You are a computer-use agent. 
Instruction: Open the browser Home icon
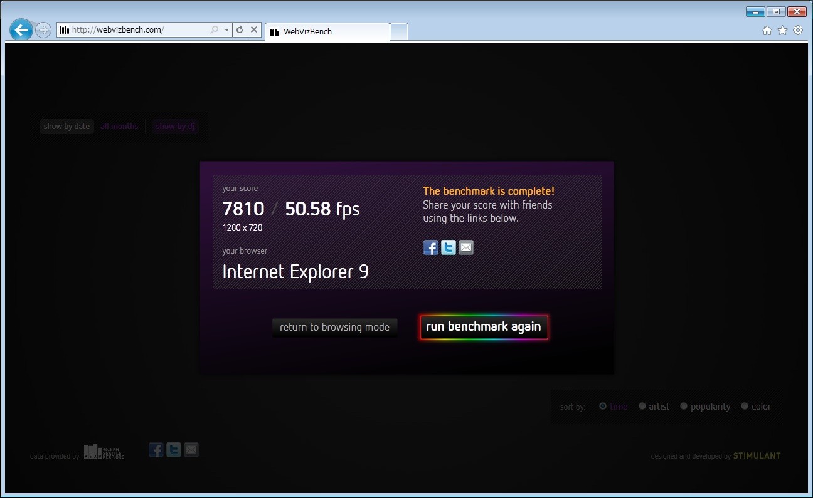point(767,30)
